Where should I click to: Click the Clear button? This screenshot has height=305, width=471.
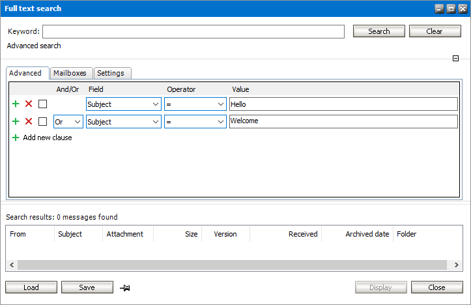click(x=435, y=31)
